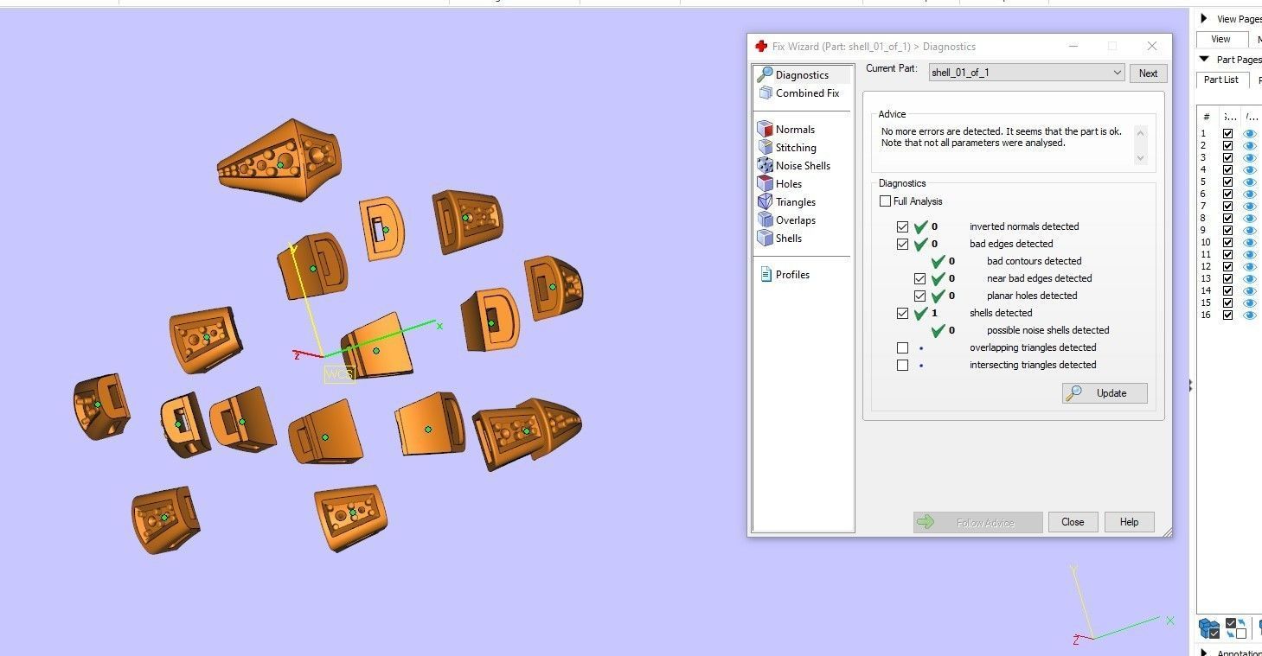Viewport: 1262px width, 656px height.
Task: Click row 12 number in Part List
Action: tap(1206, 267)
